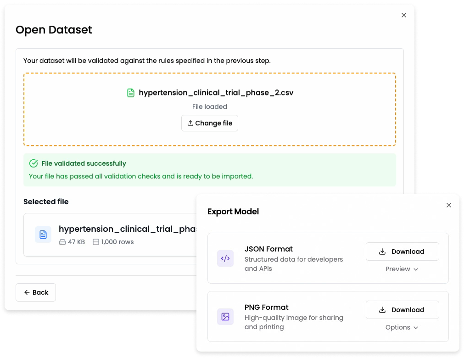Click the PNG Format image icon
The height and width of the screenshot is (358, 464).
225,317
